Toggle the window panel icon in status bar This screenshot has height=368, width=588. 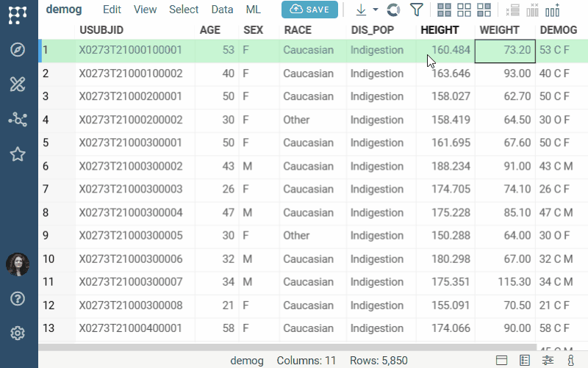coord(502,360)
